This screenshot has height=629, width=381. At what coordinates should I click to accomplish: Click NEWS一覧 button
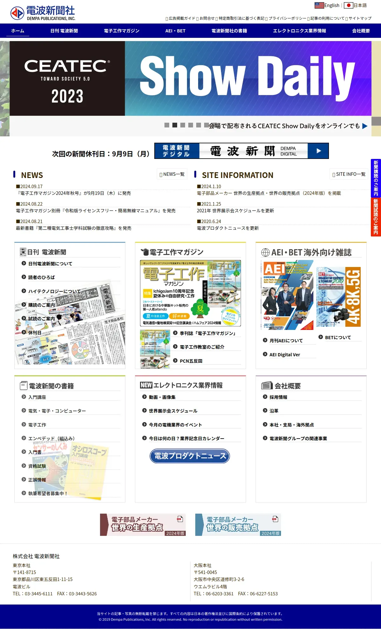172,174
